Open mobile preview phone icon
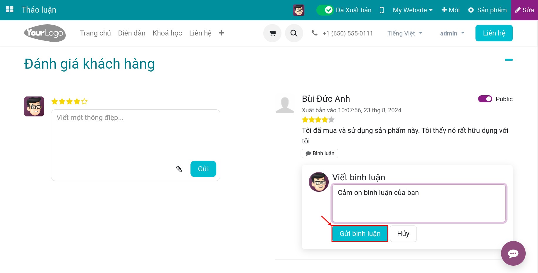The width and height of the screenshot is (538, 273). [382, 10]
